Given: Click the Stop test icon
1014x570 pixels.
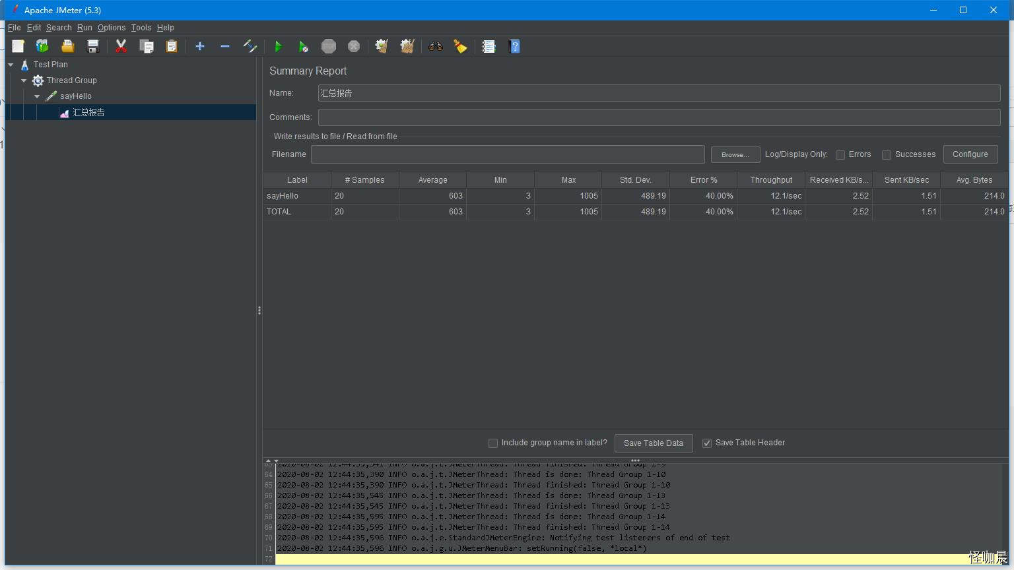Looking at the screenshot, I should (329, 46).
